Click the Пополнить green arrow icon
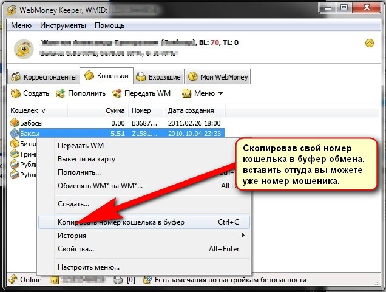The image size is (386, 292). point(60,93)
